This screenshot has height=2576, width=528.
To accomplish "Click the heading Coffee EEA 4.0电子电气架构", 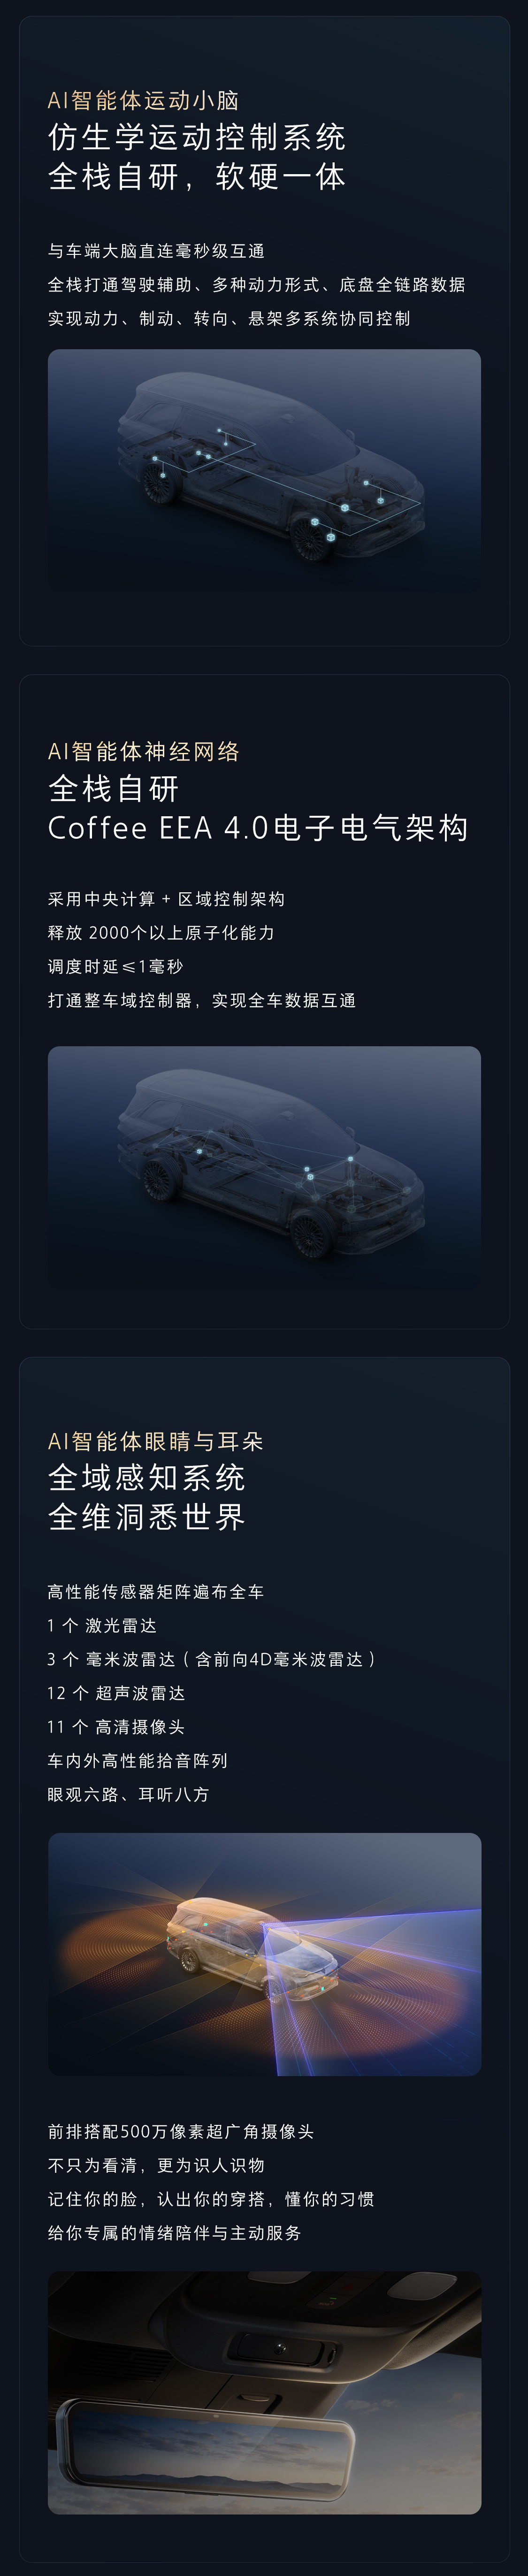I will pos(258,828).
